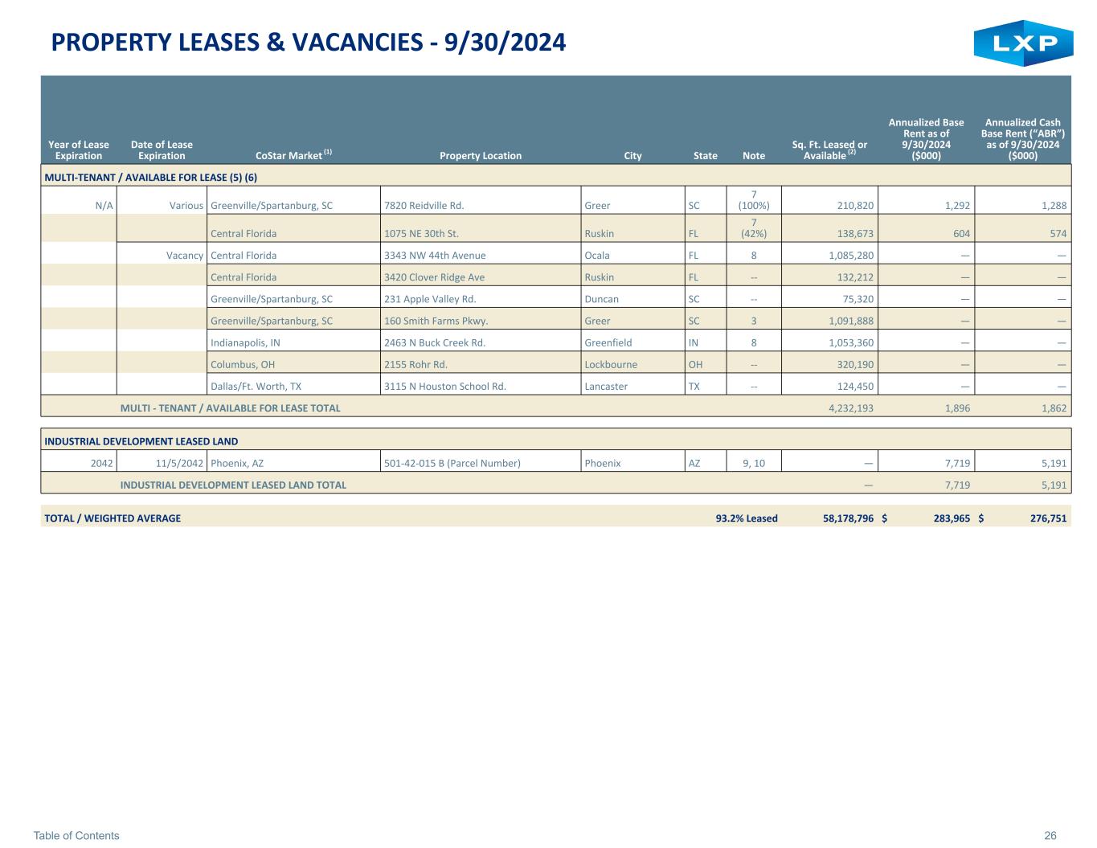Click the Property Location column header
The width and height of the screenshot is (1097, 848).
coord(481,156)
